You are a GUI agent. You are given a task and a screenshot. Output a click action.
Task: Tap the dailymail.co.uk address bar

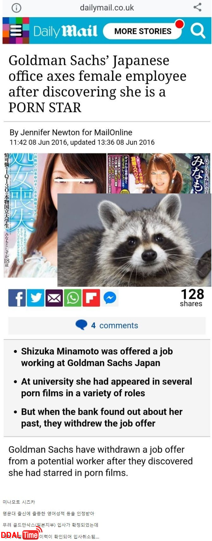click(107, 8)
